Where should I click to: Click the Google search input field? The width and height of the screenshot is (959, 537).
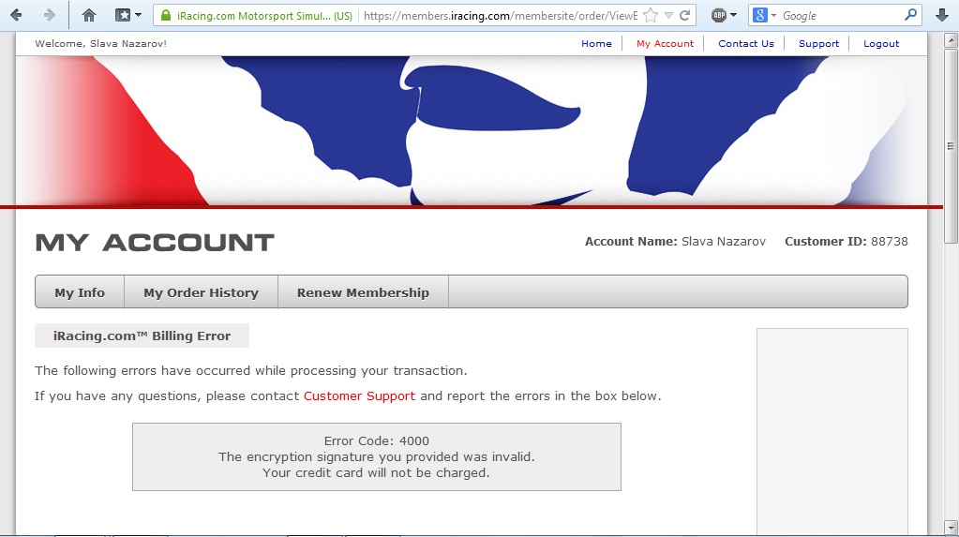coord(839,16)
